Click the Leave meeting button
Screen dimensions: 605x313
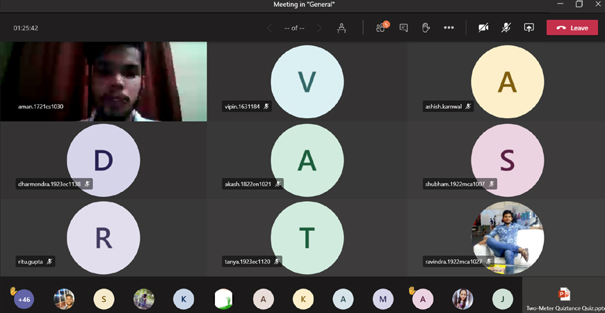[572, 28]
